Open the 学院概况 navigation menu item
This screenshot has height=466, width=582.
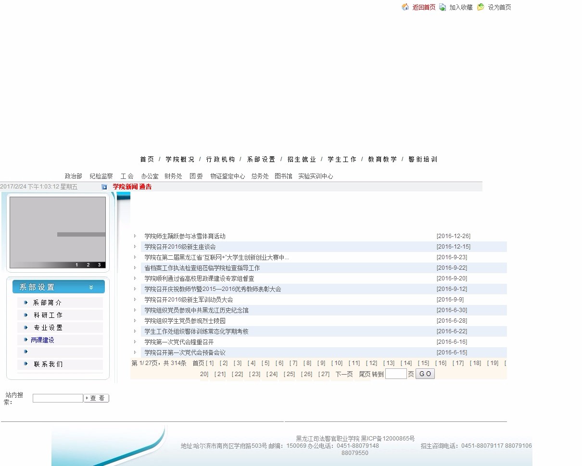click(x=180, y=159)
